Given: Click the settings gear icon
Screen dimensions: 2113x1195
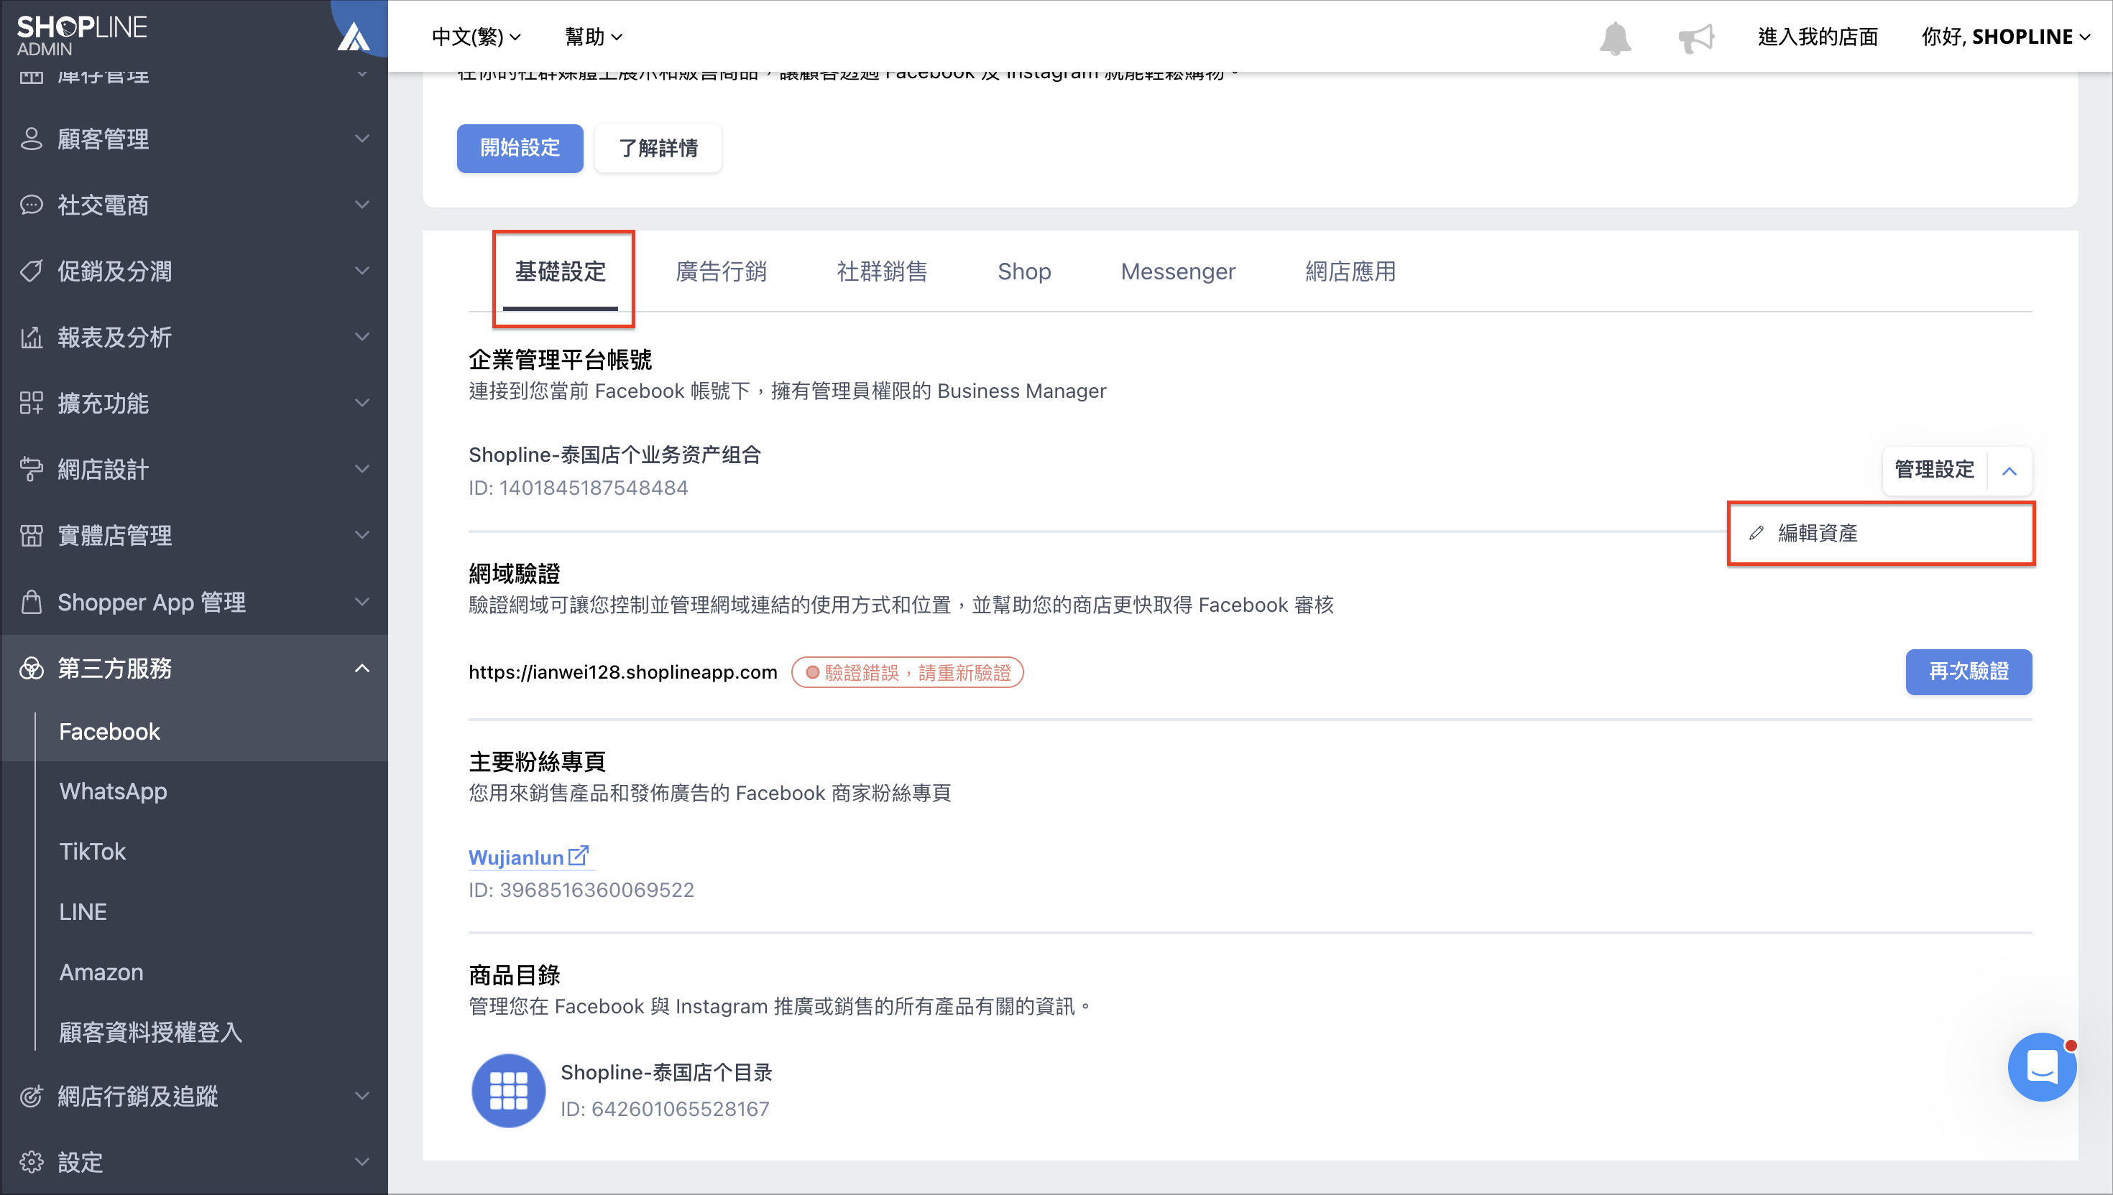Looking at the screenshot, I should click(x=31, y=1162).
